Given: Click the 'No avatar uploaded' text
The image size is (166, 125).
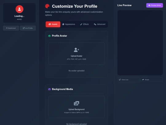Looking at the screenshot, I should pyautogui.click(x=77, y=71).
